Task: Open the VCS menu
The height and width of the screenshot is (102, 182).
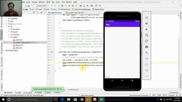Action: coord(63,2)
